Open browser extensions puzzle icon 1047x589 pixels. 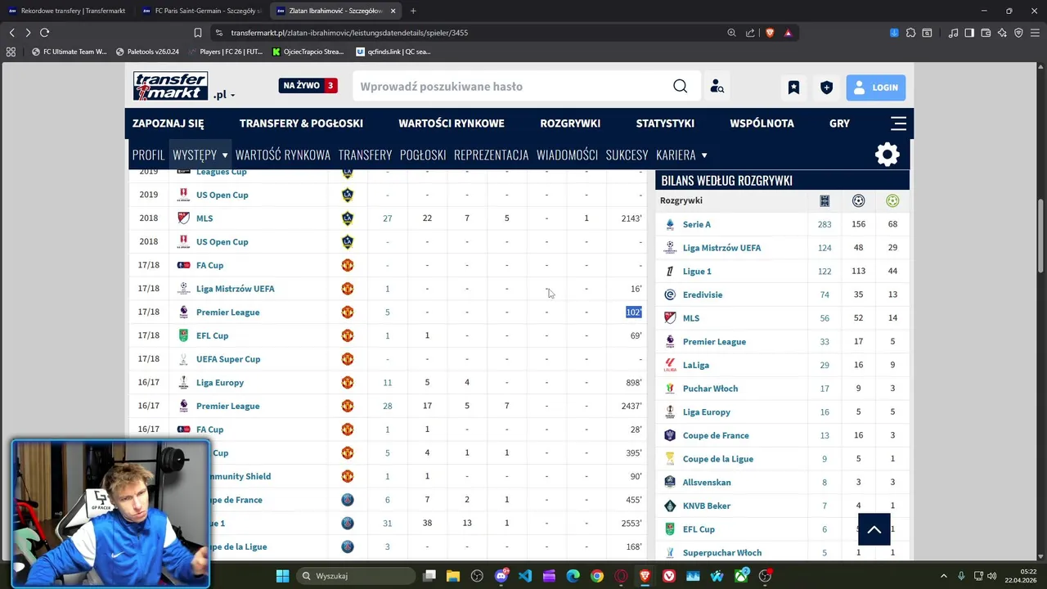(x=910, y=33)
